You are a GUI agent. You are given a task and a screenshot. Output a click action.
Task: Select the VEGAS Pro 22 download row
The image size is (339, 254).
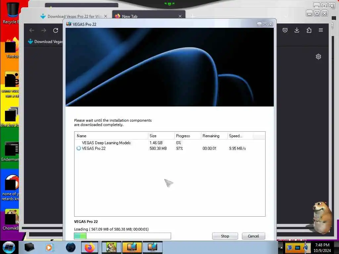pos(170,148)
